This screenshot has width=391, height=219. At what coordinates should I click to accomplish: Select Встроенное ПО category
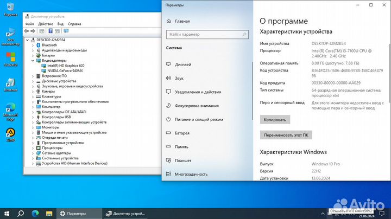[x=54, y=76]
